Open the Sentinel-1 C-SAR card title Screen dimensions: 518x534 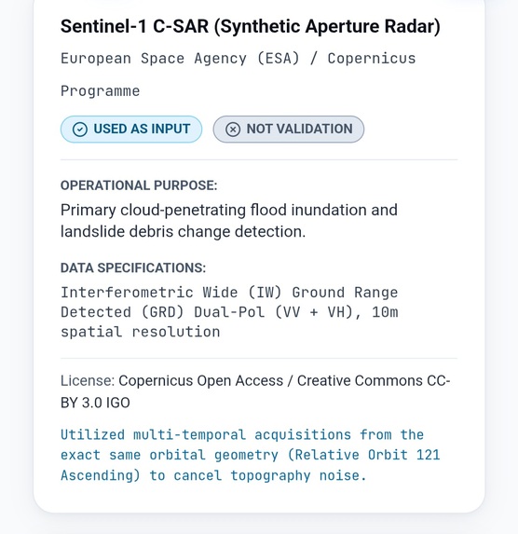(x=251, y=26)
